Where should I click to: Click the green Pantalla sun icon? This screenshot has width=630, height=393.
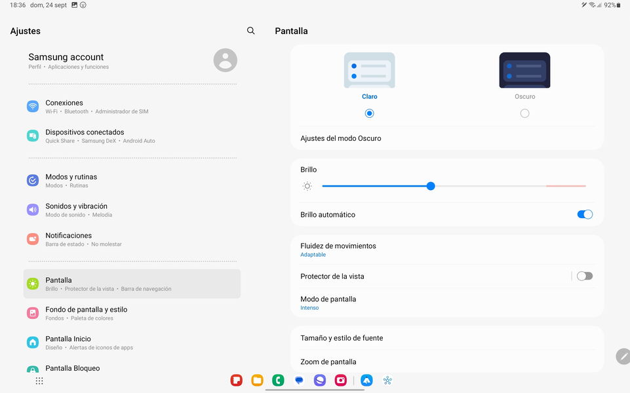tap(33, 284)
